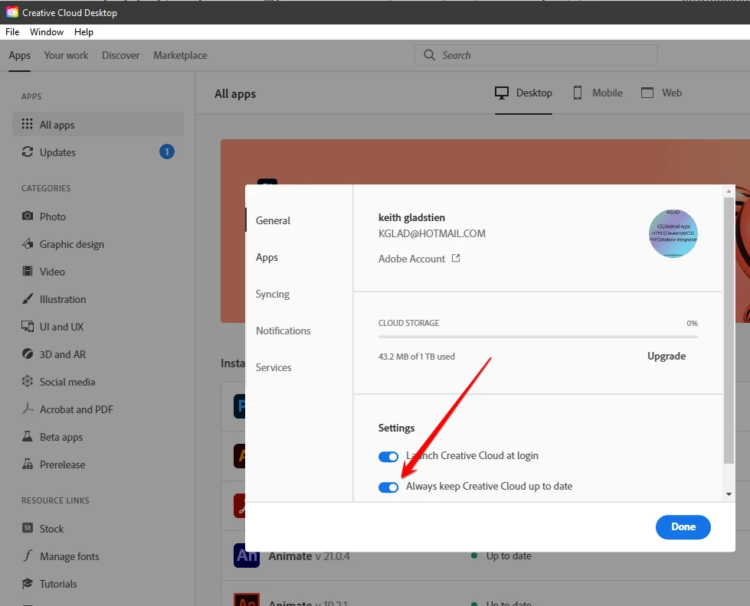Click the Updates sidebar label
The image size is (750, 606).
coord(57,152)
